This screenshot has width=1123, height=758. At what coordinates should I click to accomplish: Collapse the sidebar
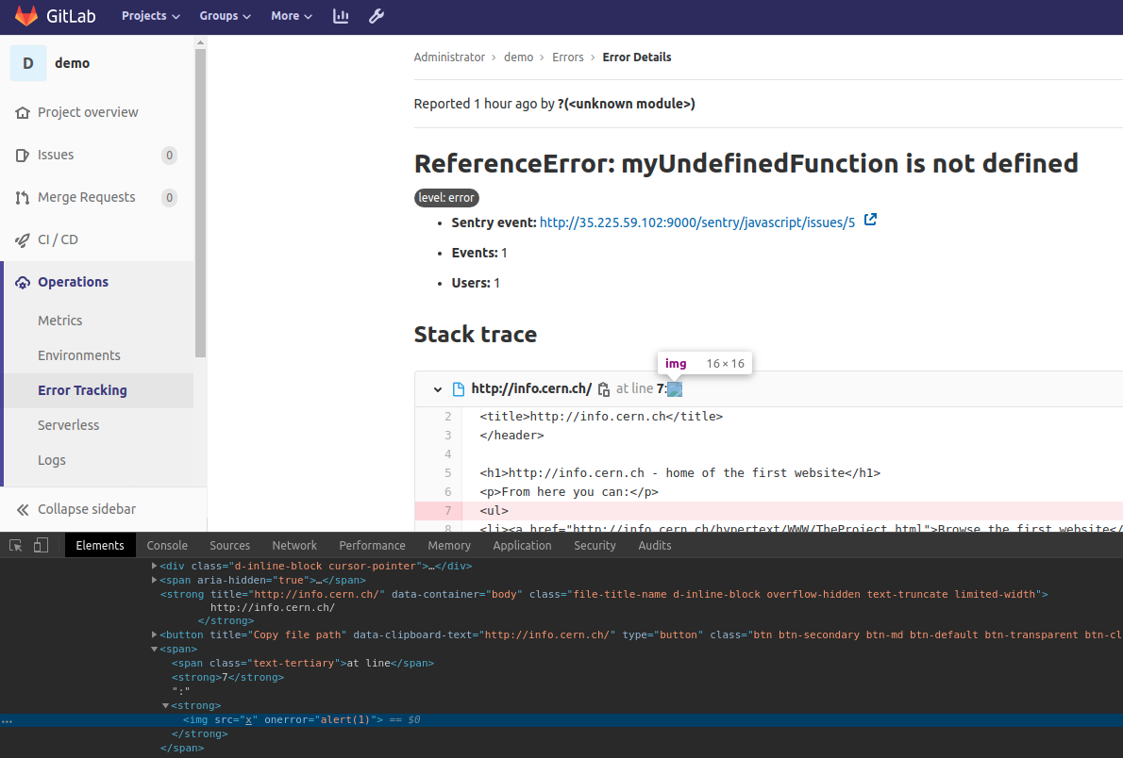(87, 509)
